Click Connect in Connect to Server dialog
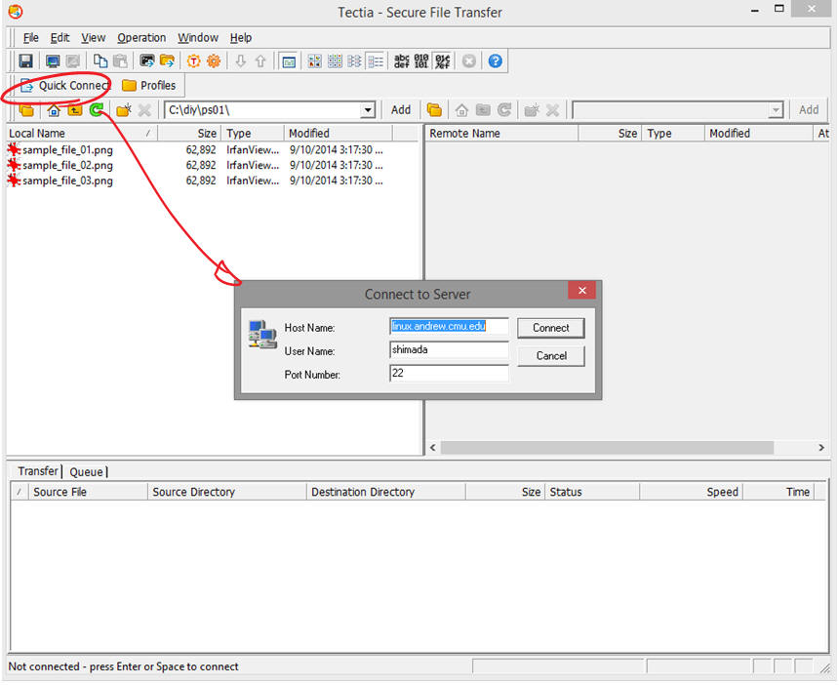Viewport: 839px width, 685px height. click(550, 328)
